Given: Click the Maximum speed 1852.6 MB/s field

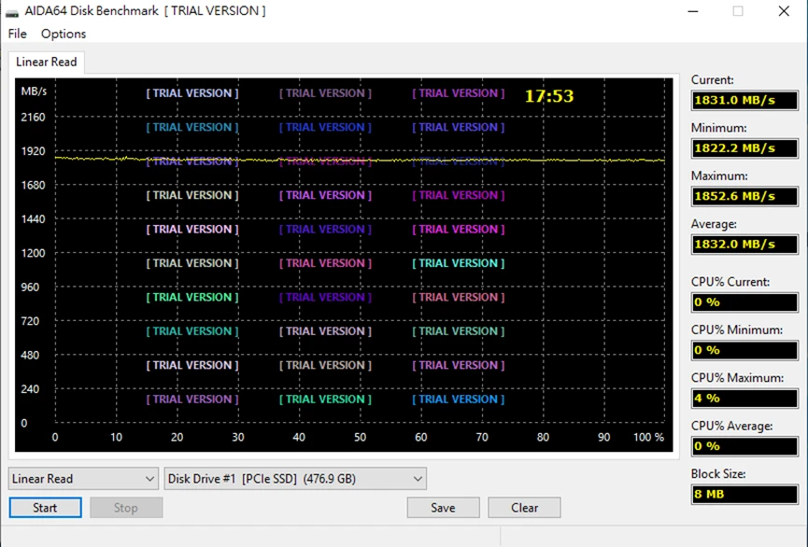Looking at the screenshot, I should coord(744,196).
